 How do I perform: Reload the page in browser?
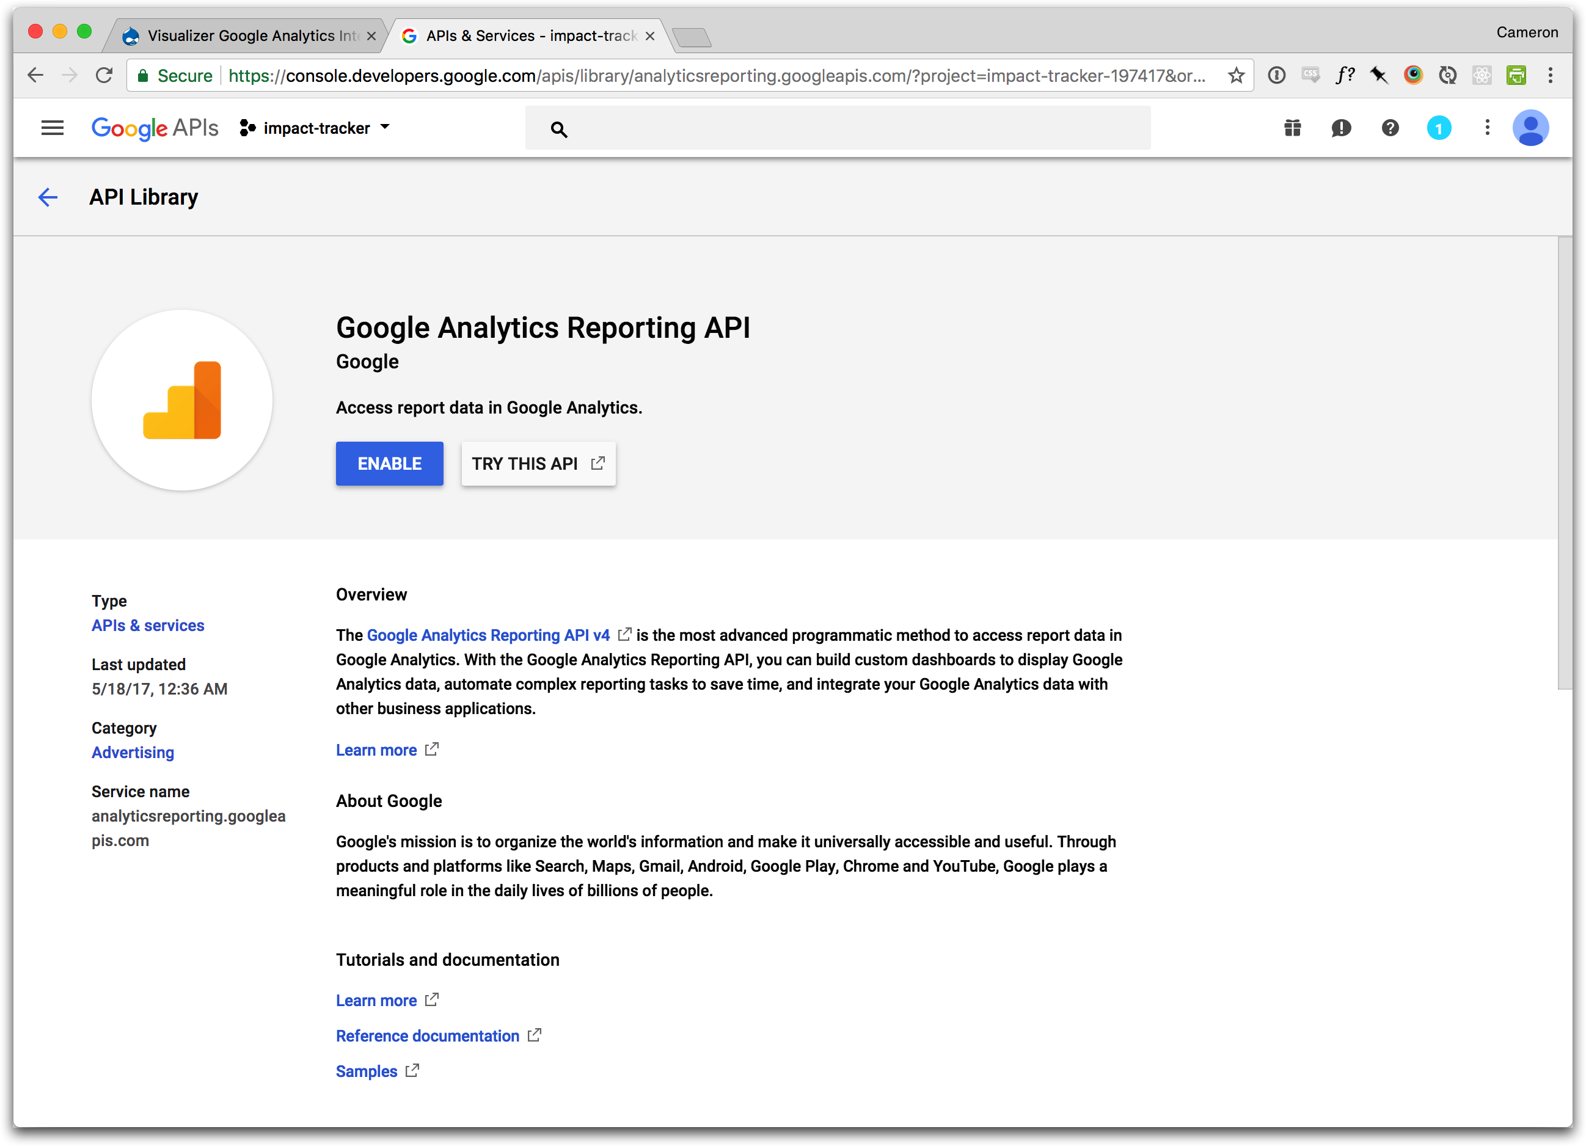[x=104, y=76]
